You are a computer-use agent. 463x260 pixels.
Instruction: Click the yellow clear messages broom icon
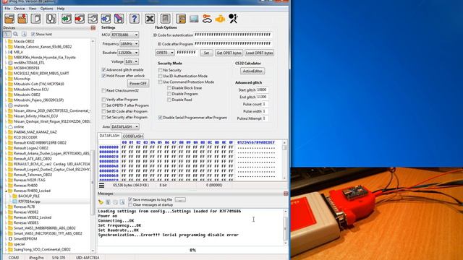(101, 202)
